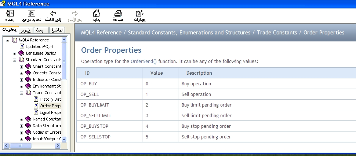Expand the Chart Constants tree node
This screenshot has width=356, height=156.
[x=22, y=67]
